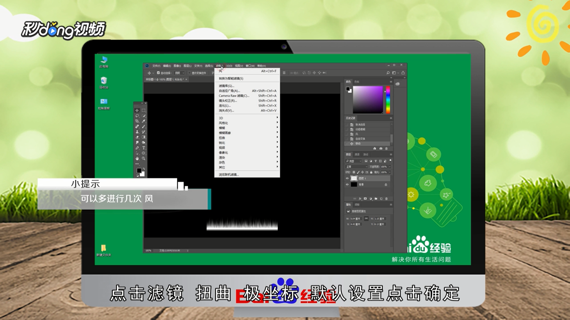
Task: Click 转换为智能滤镜 menu entry
Action: [231, 79]
